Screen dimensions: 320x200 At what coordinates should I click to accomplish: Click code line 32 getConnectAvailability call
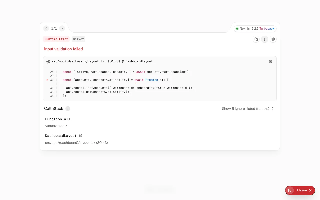(x=99, y=92)
